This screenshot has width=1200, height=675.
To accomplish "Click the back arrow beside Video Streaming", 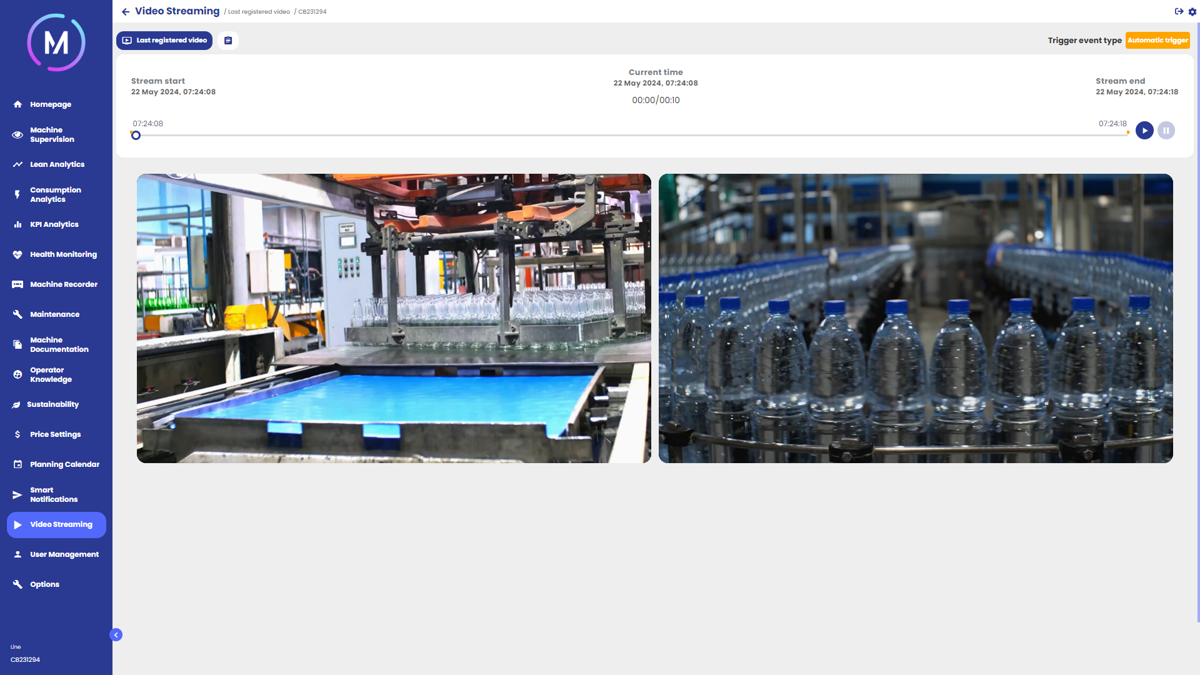I will pos(126,12).
